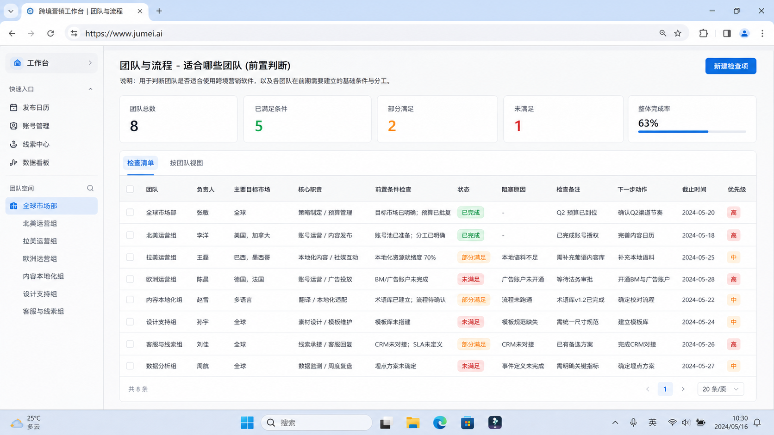This screenshot has height=435, width=774.
Task: Click the site information icon in address bar
Action: click(x=74, y=33)
